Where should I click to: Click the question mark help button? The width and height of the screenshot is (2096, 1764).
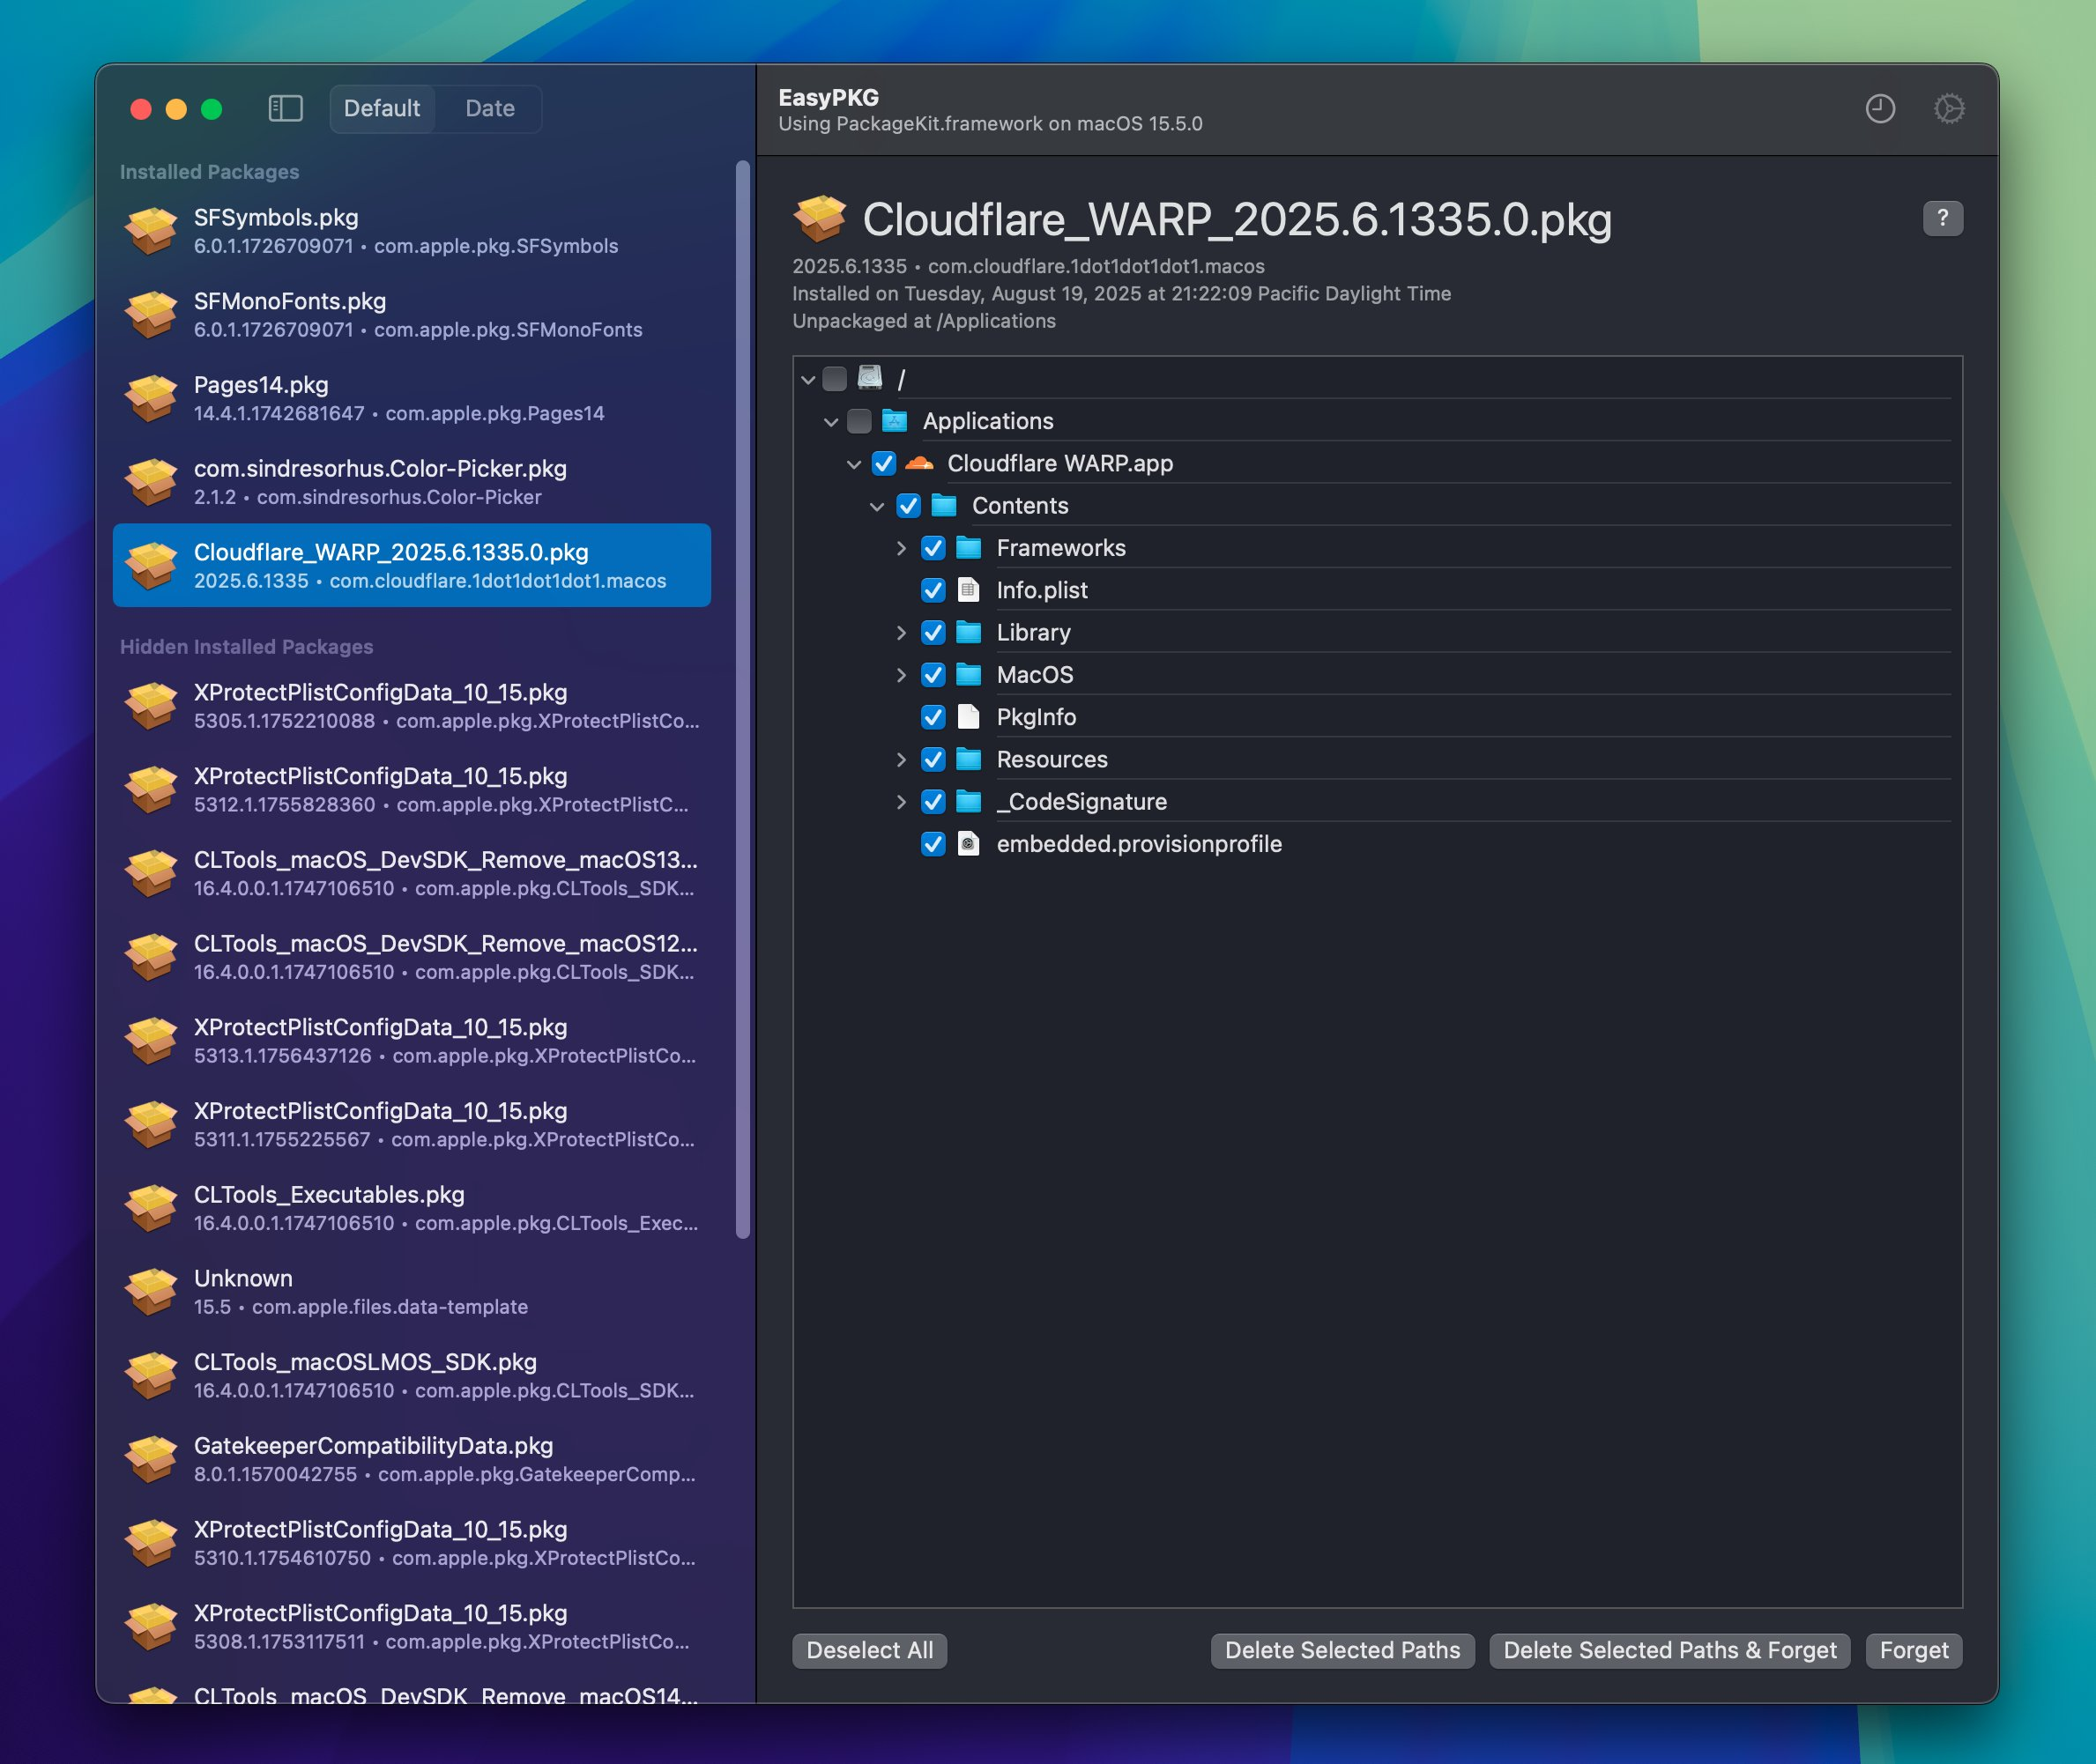pyautogui.click(x=1942, y=218)
